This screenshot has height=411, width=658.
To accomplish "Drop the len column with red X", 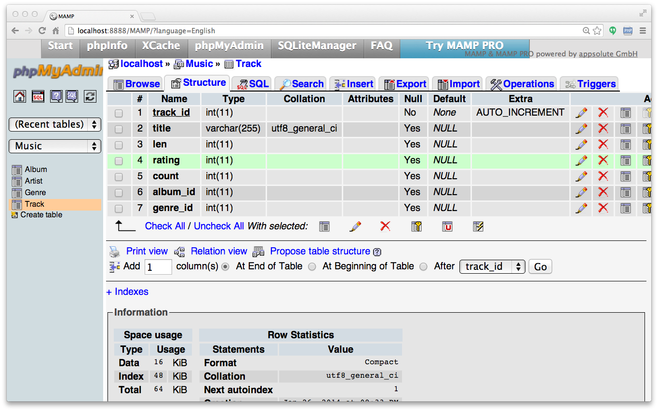I will (603, 145).
